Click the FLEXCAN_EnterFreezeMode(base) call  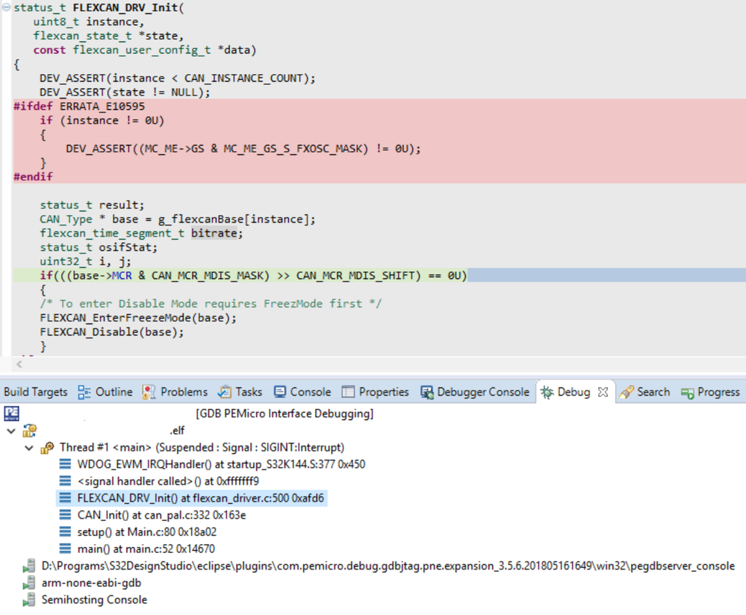(138, 318)
